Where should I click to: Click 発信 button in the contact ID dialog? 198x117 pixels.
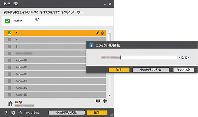119,70
